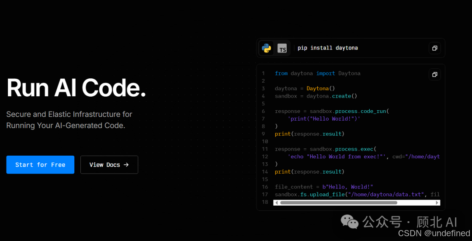Select the Python language tab icon
Image resolution: width=472 pixels, height=241 pixels.
coord(267,48)
